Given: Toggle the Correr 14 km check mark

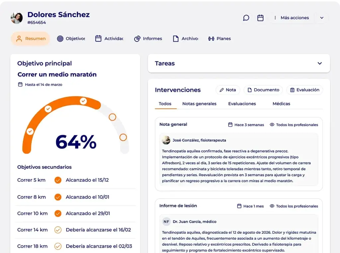Looking at the screenshot, I should click(x=58, y=230).
